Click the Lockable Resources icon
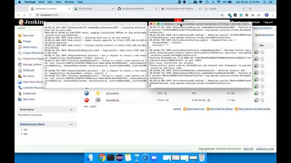The width and height of the screenshot is (291, 163). coord(20,88)
